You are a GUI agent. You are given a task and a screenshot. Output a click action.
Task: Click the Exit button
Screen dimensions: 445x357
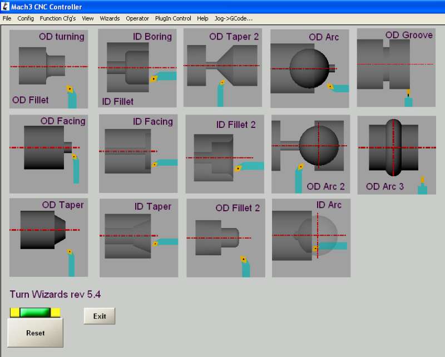(x=100, y=316)
